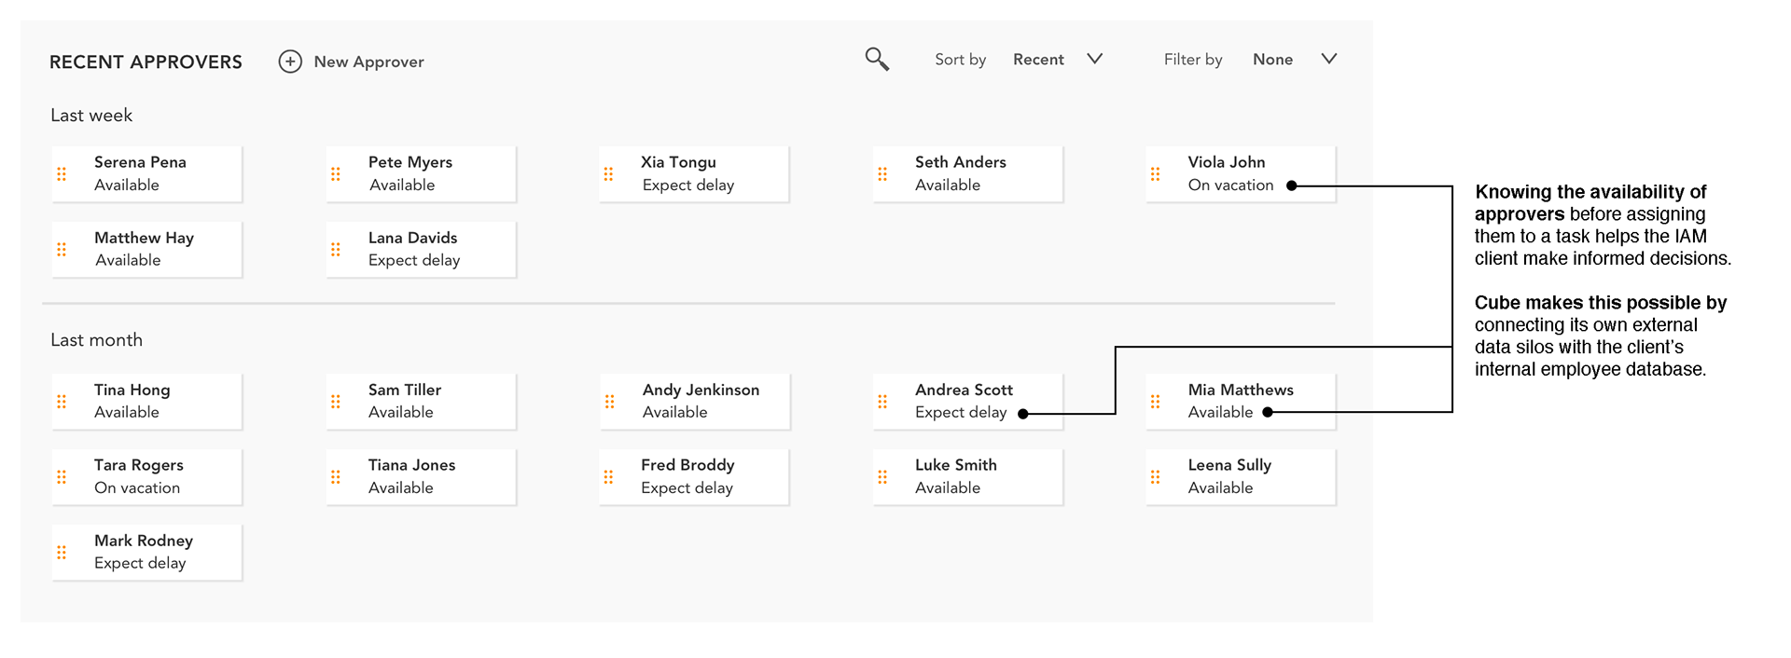Click drag handle dots on Matthew Hay card
The height and width of the screenshot is (658, 1791).
pyautogui.click(x=62, y=250)
